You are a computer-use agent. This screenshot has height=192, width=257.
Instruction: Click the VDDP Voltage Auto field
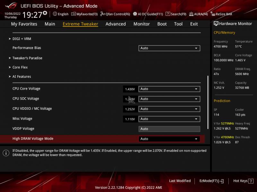[x=169, y=129]
